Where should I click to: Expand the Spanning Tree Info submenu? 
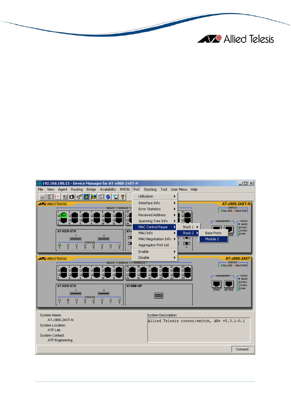tap(155, 221)
